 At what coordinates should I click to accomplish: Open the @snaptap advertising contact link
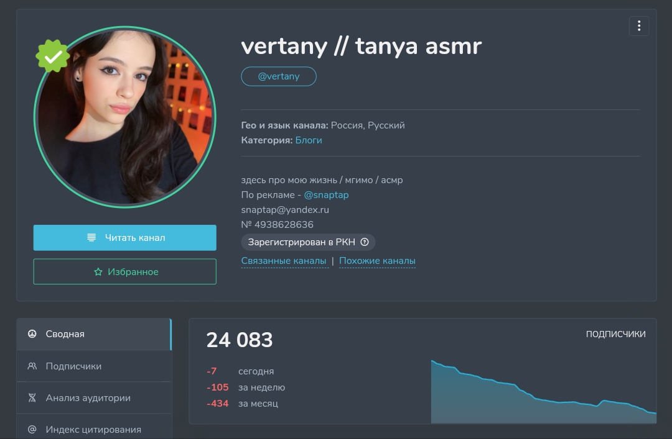point(326,195)
